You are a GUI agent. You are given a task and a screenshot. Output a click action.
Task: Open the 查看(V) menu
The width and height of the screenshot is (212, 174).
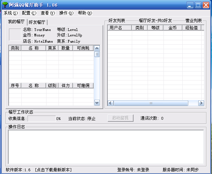pyautogui.click(x=48, y=13)
